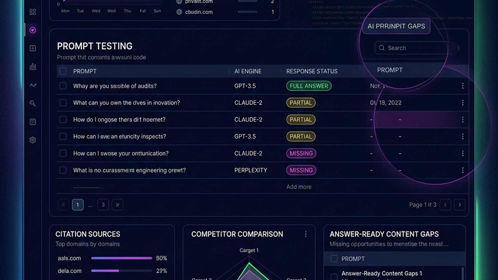Click the globe icon beside cbudin.com
The image size is (498, 280).
click(179, 12)
